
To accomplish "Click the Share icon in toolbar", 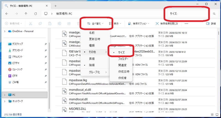I will coord(69,24).
